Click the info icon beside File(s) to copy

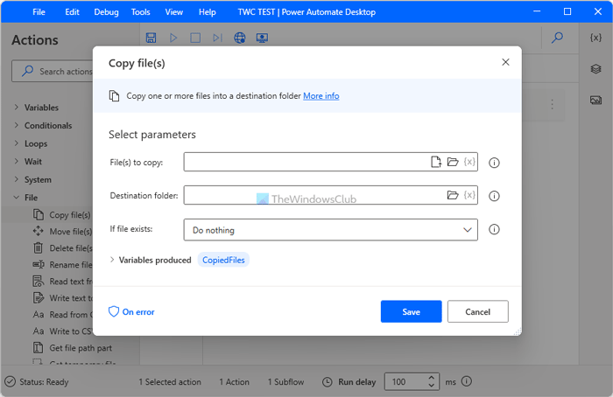click(494, 163)
